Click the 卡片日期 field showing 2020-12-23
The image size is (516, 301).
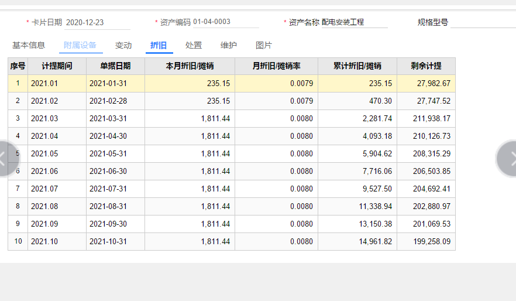pyautogui.click(x=97, y=22)
